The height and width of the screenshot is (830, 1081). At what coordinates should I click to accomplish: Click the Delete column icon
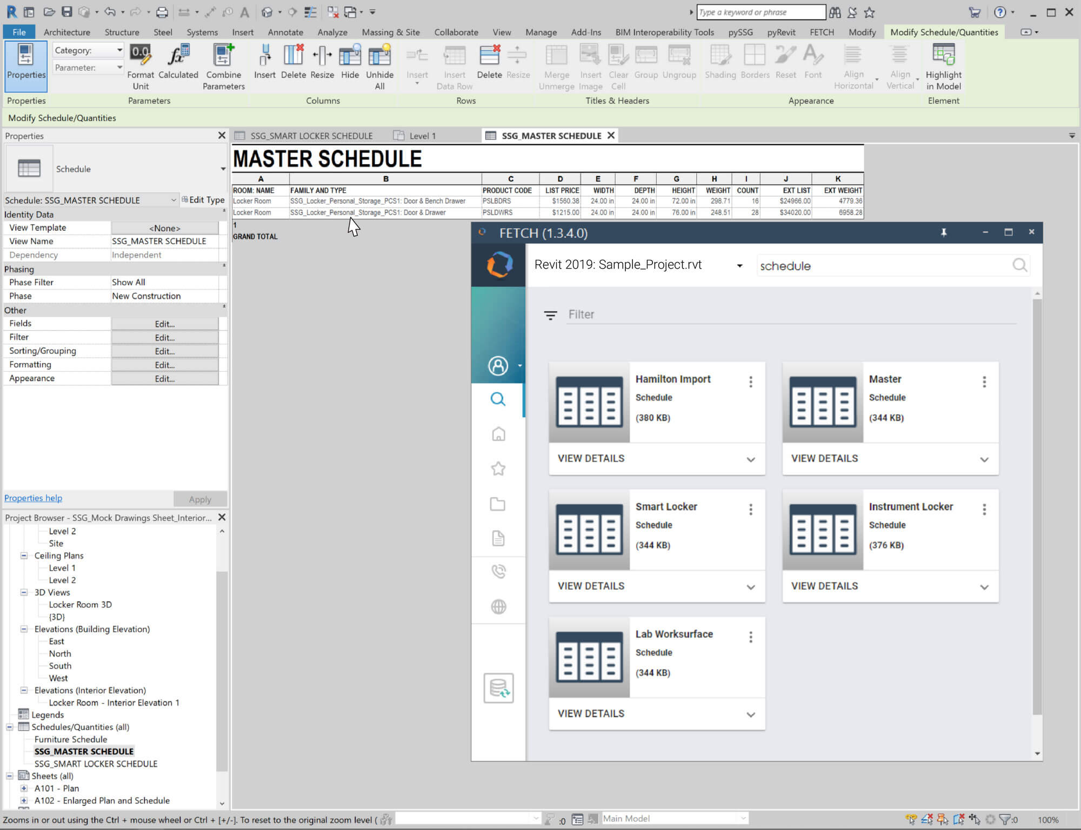(293, 55)
